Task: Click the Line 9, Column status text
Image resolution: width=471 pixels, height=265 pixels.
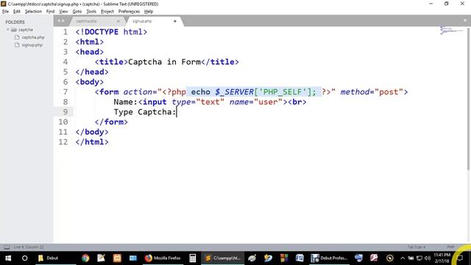Action: pos(29,247)
